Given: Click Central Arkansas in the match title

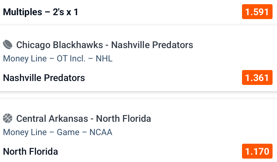Looking at the screenshot, I should pyautogui.click(x=52, y=119).
